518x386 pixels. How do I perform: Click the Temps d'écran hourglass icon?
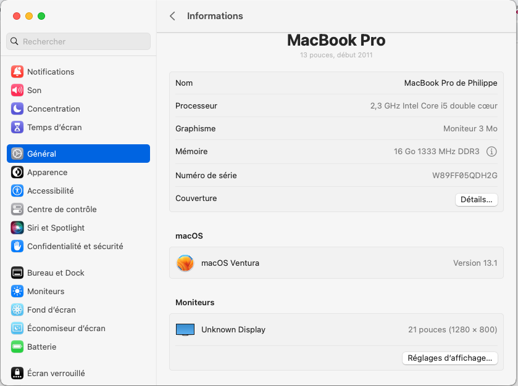[x=17, y=127]
